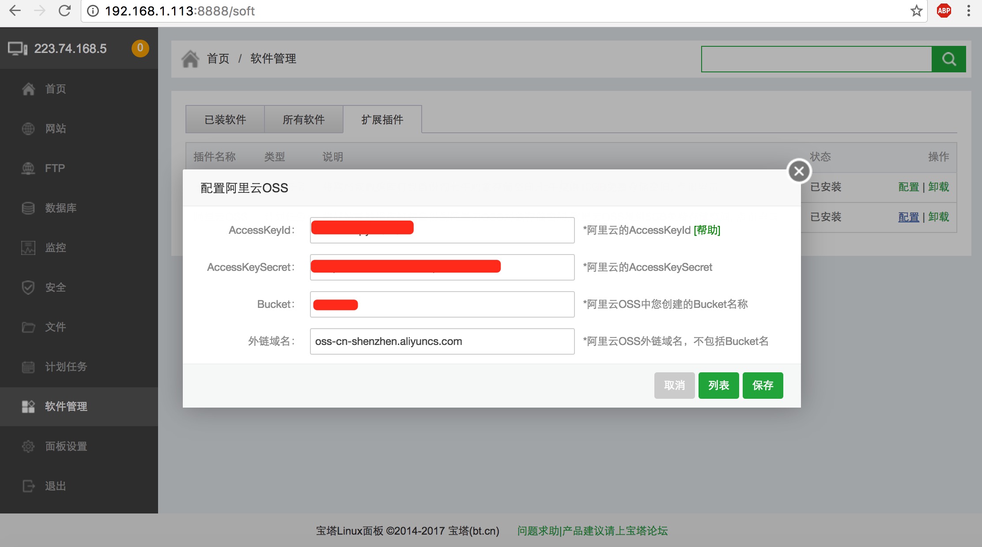Image resolution: width=982 pixels, height=547 pixels.
Task: Click the 取消 cancel button
Action: pos(674,385)
